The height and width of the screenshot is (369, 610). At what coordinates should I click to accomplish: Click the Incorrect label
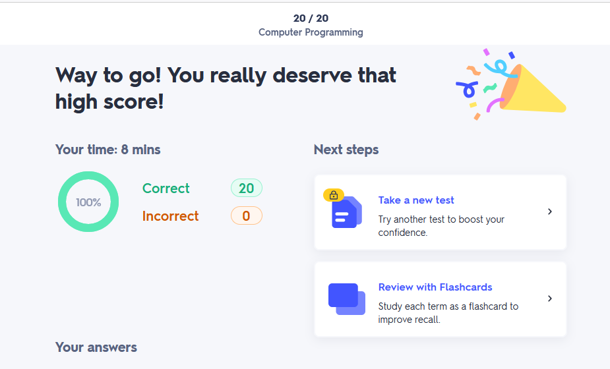[x=170, y=216]
